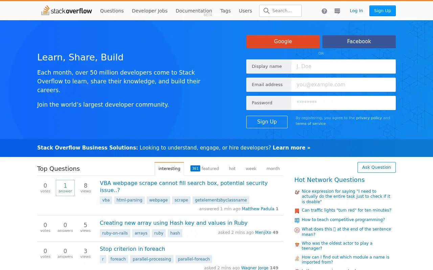Click the webpage tag

pyautogui.click(x=158, y=200)
